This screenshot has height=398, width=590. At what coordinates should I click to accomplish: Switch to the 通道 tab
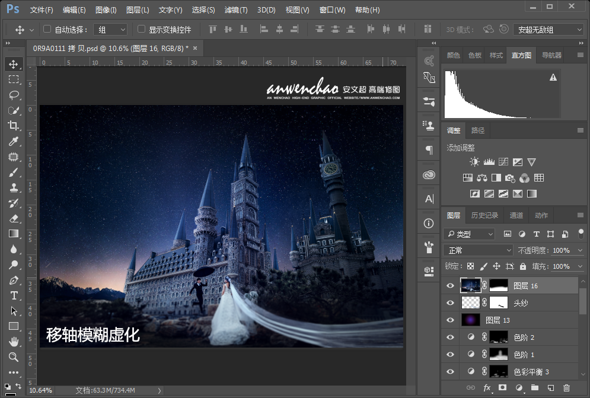click(516, 215)
